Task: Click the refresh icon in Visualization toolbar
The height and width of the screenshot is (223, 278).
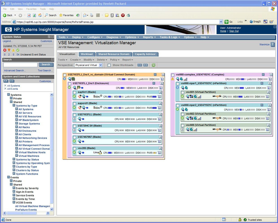Action: click(154, 65)
